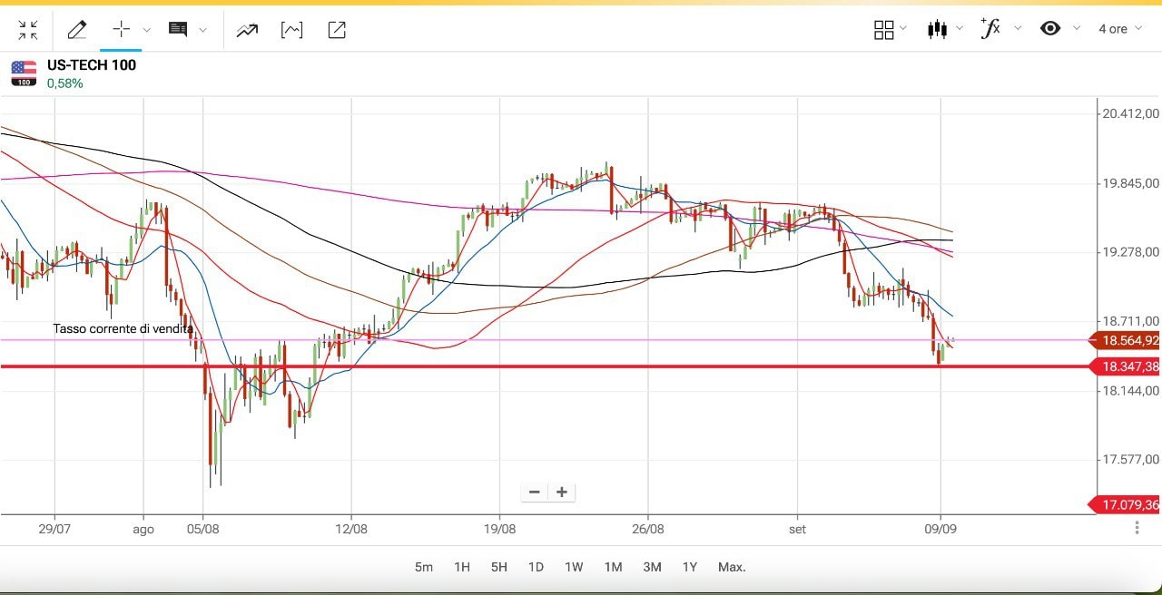
Task: Open the fx indicators icon
Action: tap(990, 28)
